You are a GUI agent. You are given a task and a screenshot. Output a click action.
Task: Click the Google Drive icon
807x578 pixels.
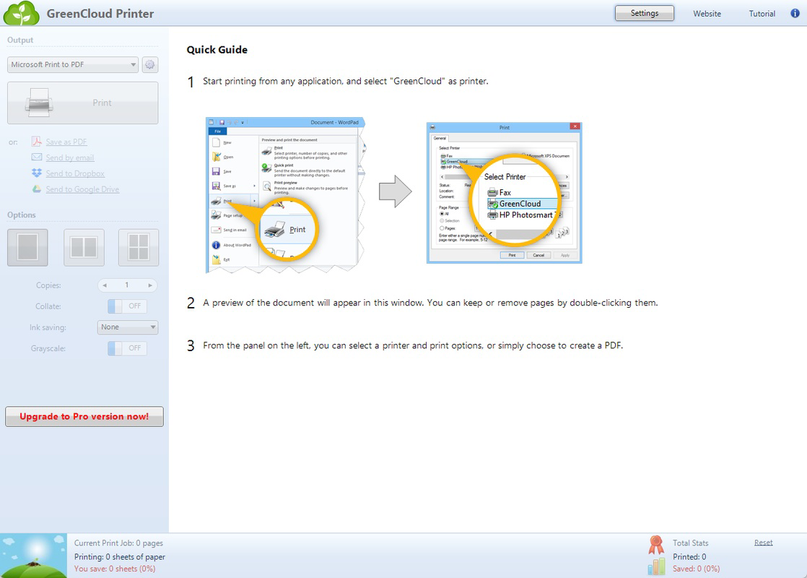click(x=37, y=189)
